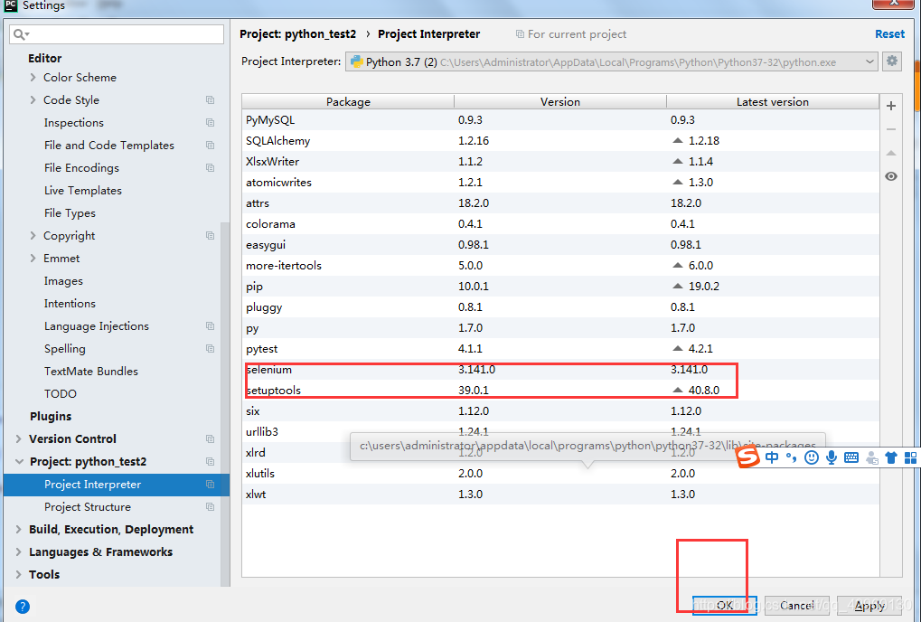The image size is (921, 622).
Task: Click the Sogou microphone voice icon
Action: (x=832, y=457)
